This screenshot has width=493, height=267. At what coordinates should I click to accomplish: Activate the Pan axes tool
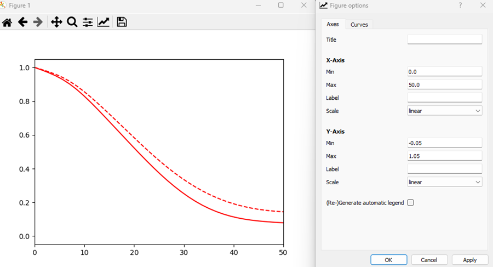[56, 22]
